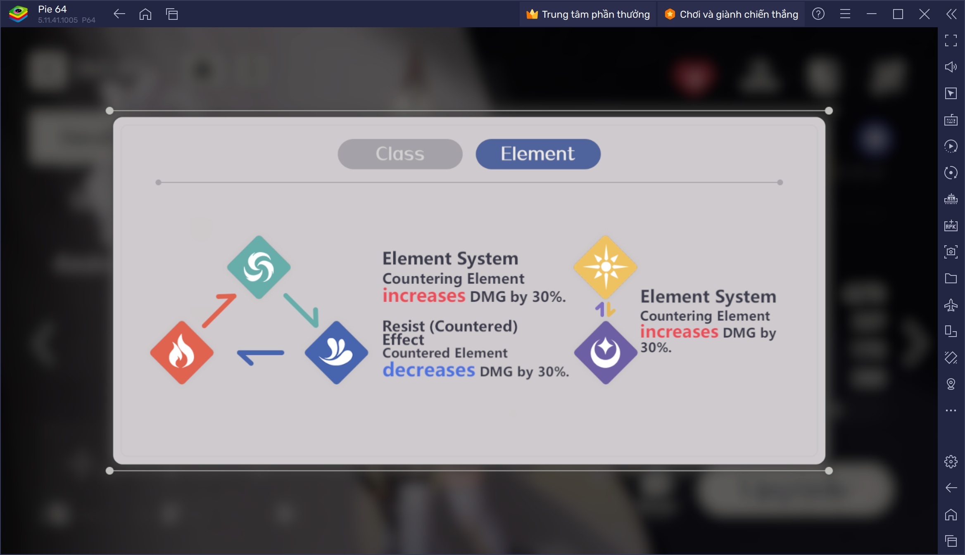Screen dimensions: 965x555
Task: Open the memory trim icon in sidebar
Action: tap(951, 199)
